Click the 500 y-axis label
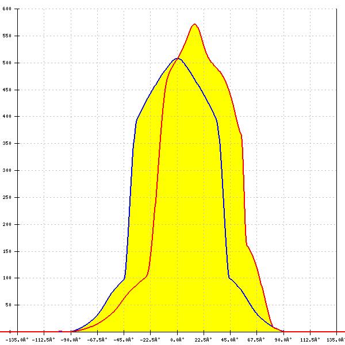345x345 pixels. pyautogui.click(x=7, y=63)
